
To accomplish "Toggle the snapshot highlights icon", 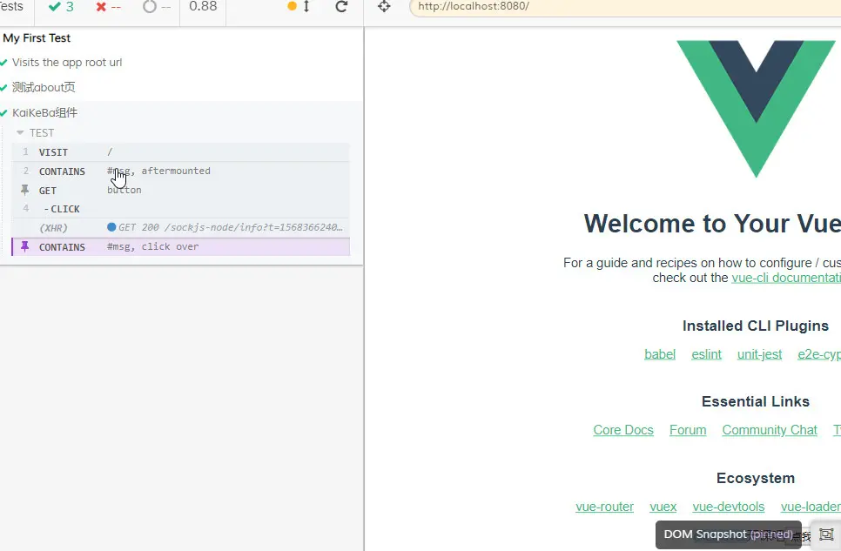I will coord(826,534).
